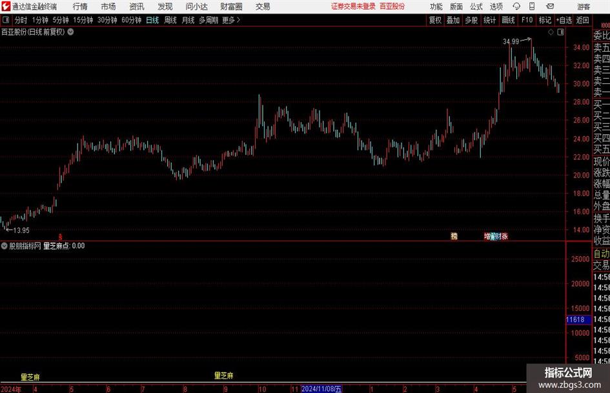The image size is (610, 393).
Task: Click the 返回 back button
Action: pos(582,20)
